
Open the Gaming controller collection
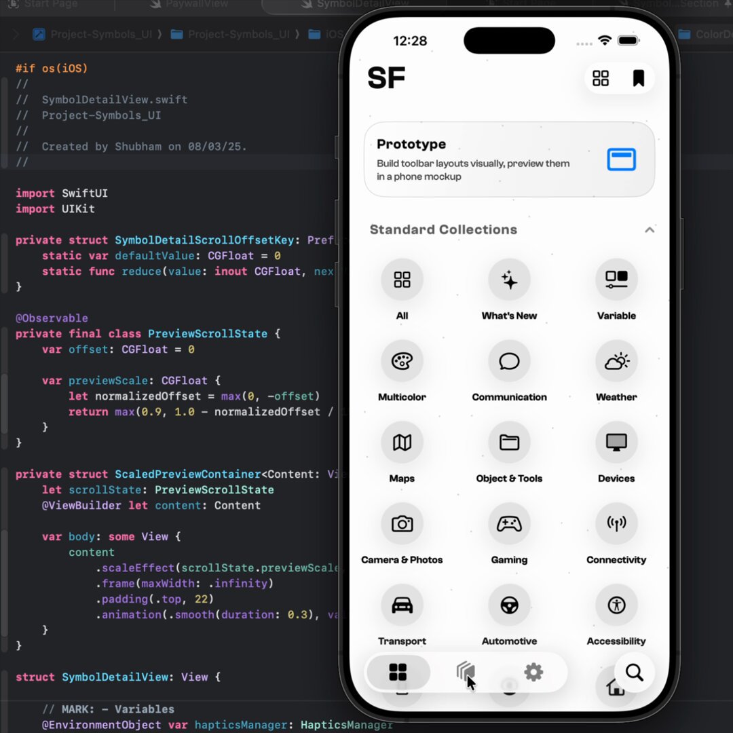click(509, 523)
